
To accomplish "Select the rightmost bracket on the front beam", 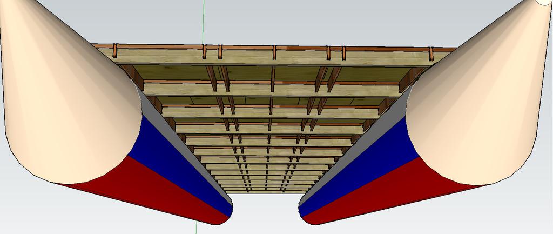I will pos(431,54).
